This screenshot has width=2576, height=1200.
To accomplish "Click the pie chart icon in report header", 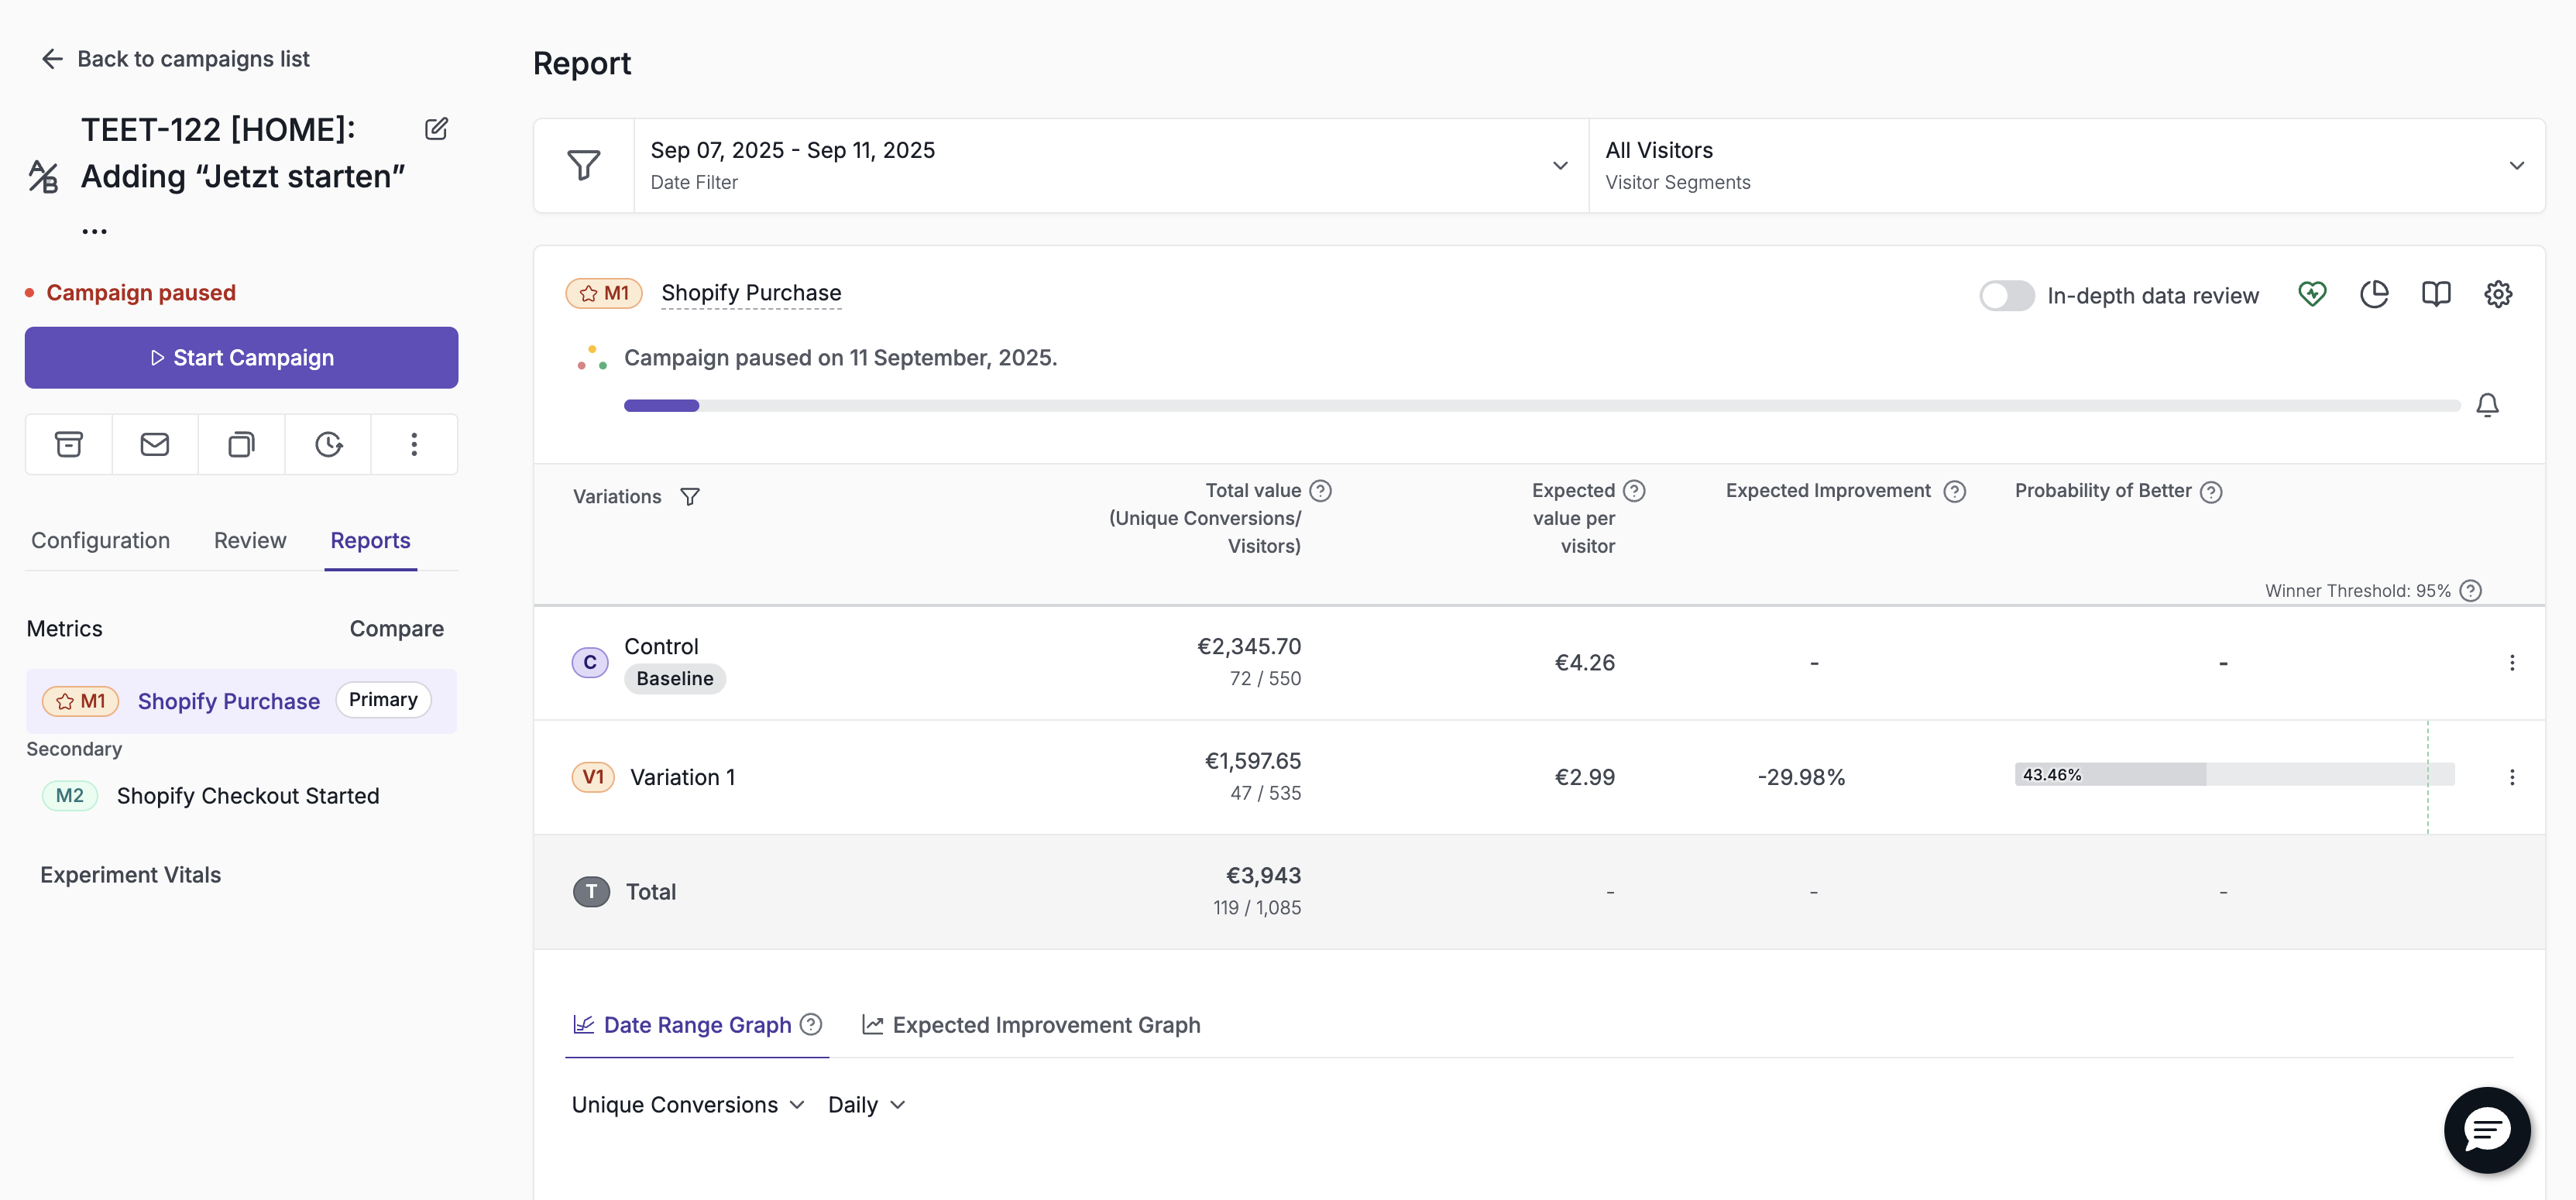I will 2374,294.
